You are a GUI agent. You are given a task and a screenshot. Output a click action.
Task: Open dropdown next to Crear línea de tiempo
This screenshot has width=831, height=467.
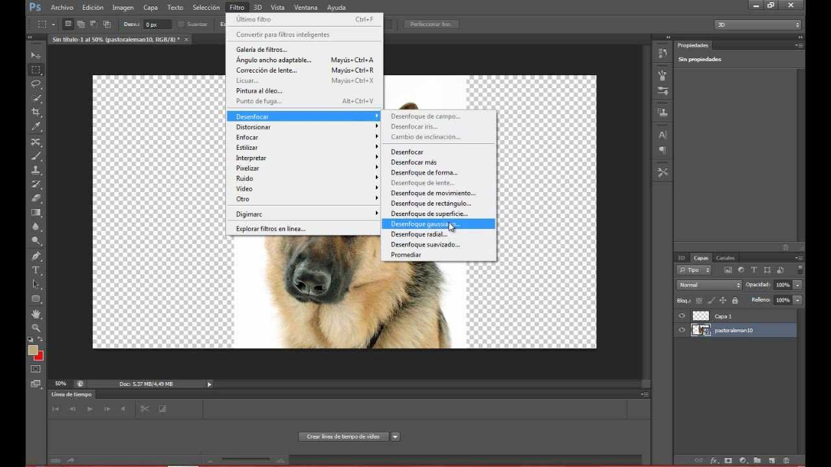coord(395,437)
